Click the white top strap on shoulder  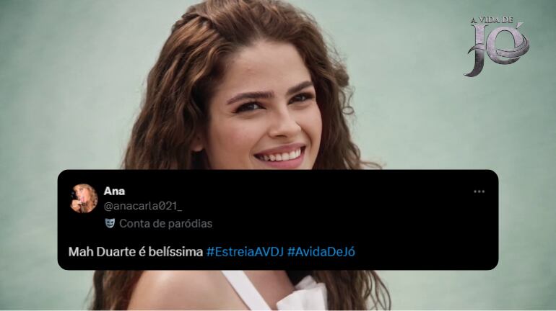click(246, 290)
